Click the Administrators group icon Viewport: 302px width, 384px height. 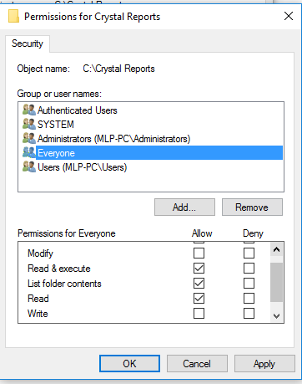[x=29, y=138]
